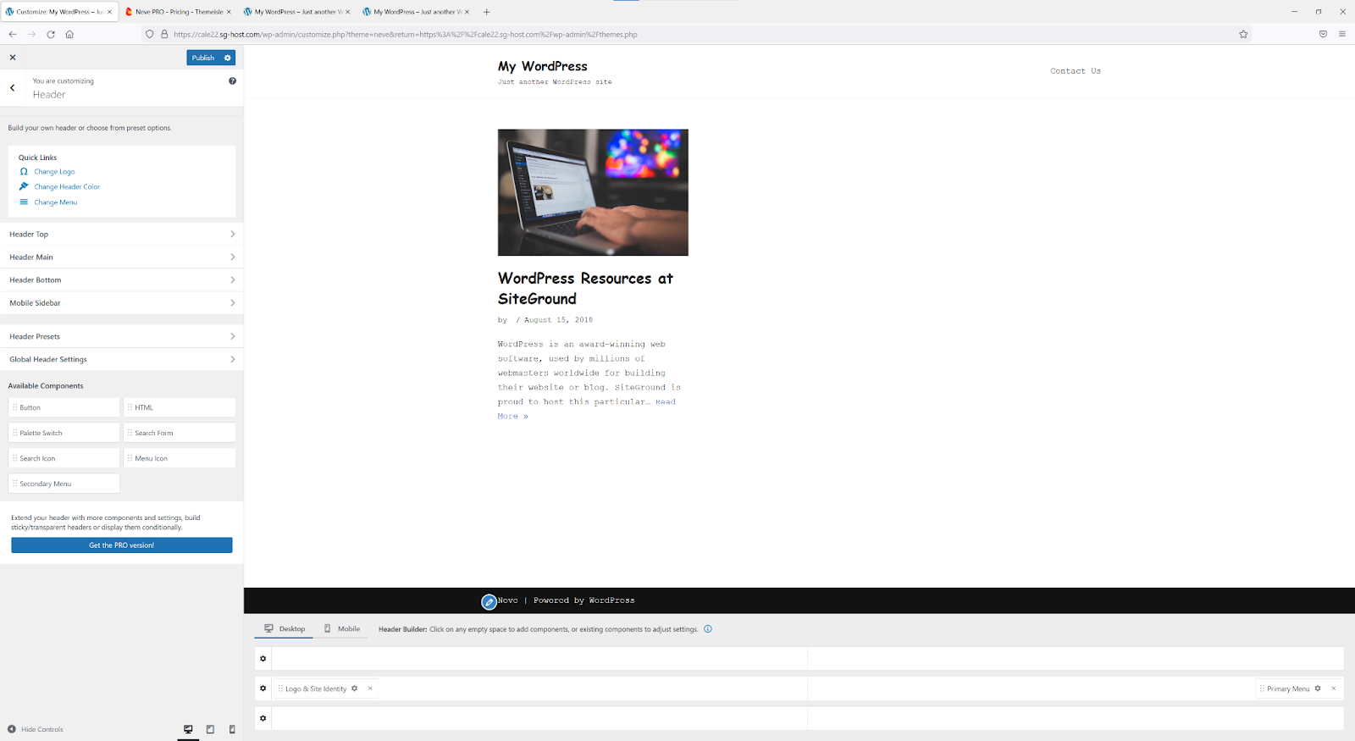Expand the Header Main section
The width and height of the screenshot is (1355, 741).
pyautogui.click(x=122, y=257)
